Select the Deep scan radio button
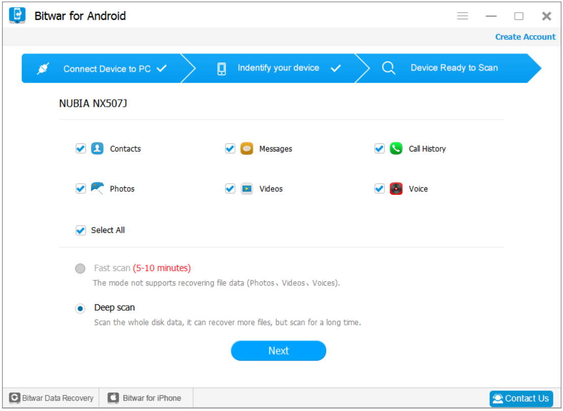563x411 pixels. coord(80,307)
